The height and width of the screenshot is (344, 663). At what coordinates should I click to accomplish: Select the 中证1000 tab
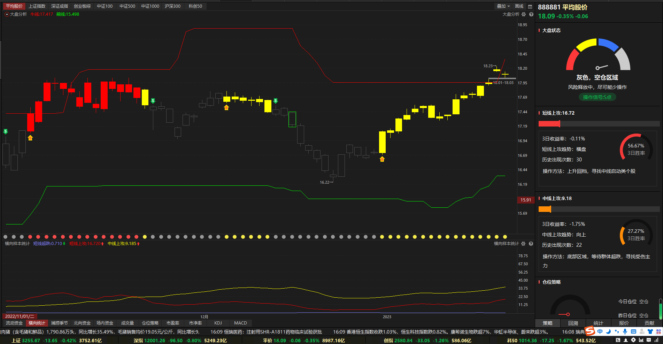pyautogui.click(x=150, y=6)
